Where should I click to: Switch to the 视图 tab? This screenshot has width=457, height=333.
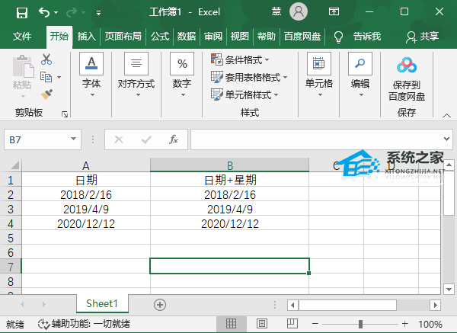240,37
